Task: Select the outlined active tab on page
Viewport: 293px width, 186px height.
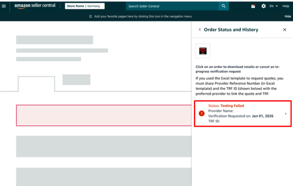Action: point(36,84)
